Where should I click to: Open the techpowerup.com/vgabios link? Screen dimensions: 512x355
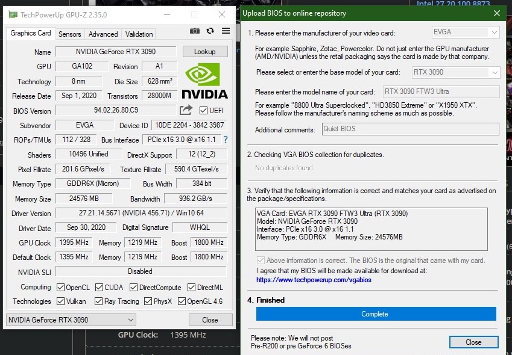[x=314, y=280]
